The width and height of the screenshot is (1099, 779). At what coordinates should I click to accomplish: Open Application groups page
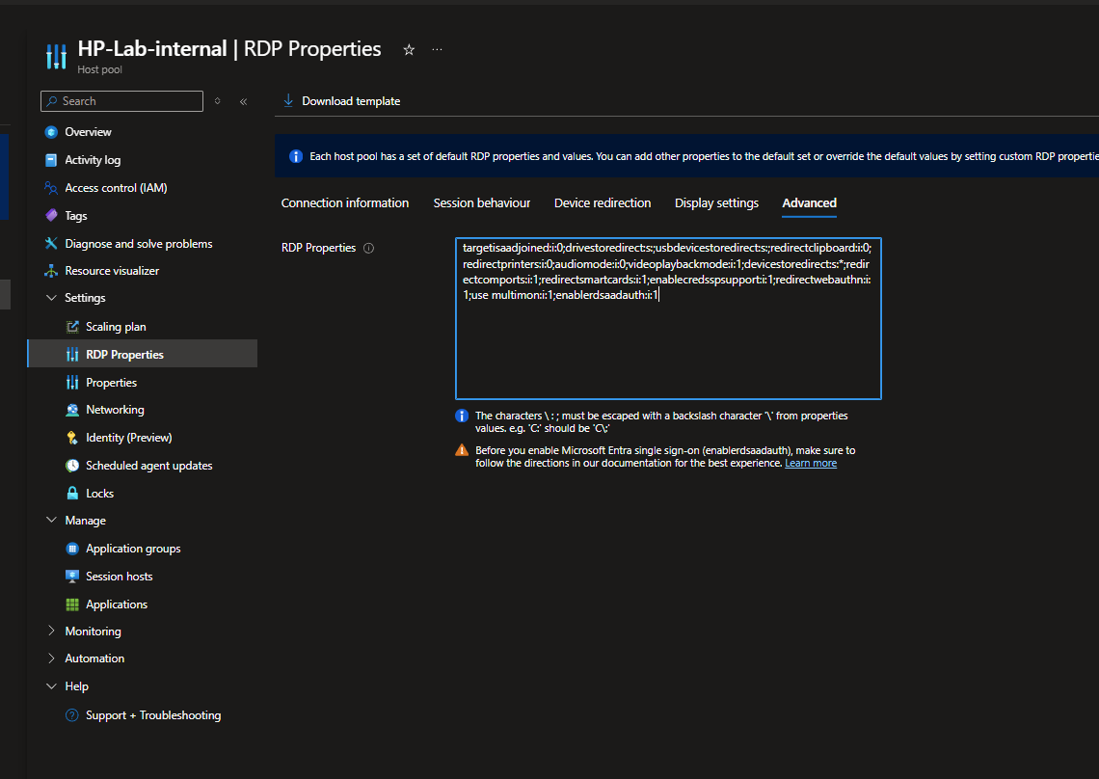[133, 549]
